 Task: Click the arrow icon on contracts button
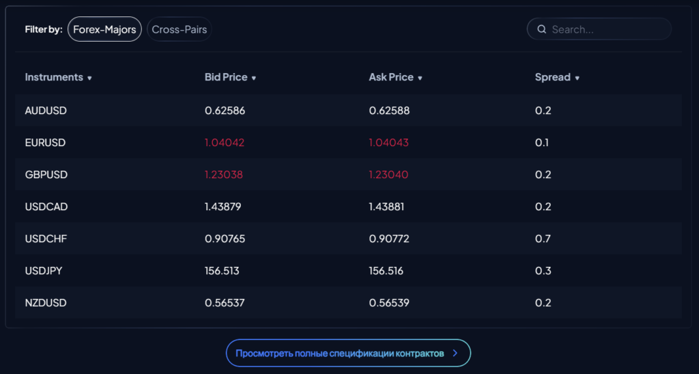point(455,354)
